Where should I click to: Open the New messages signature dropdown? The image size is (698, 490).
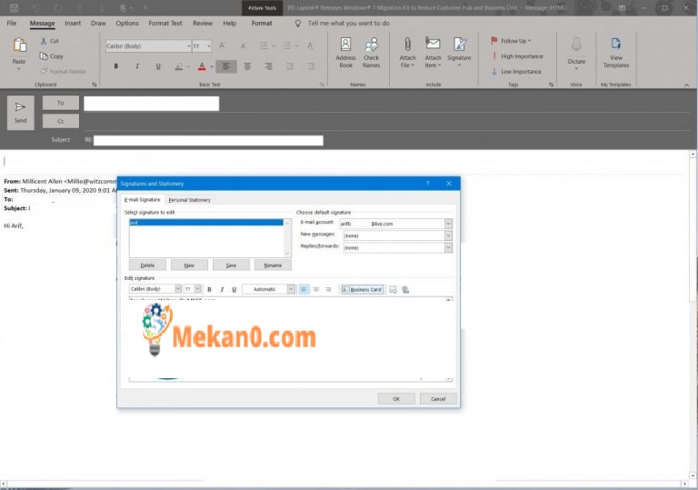pyautogui.click(x=448, y=235)
